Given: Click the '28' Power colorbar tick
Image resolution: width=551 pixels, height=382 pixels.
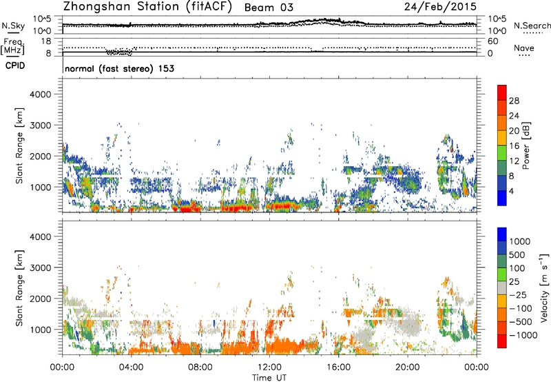Looking at the screenshot, I should [x=514, y=101].
